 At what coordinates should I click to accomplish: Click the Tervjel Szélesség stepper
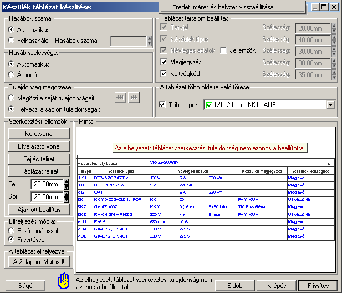click(334, 28)
